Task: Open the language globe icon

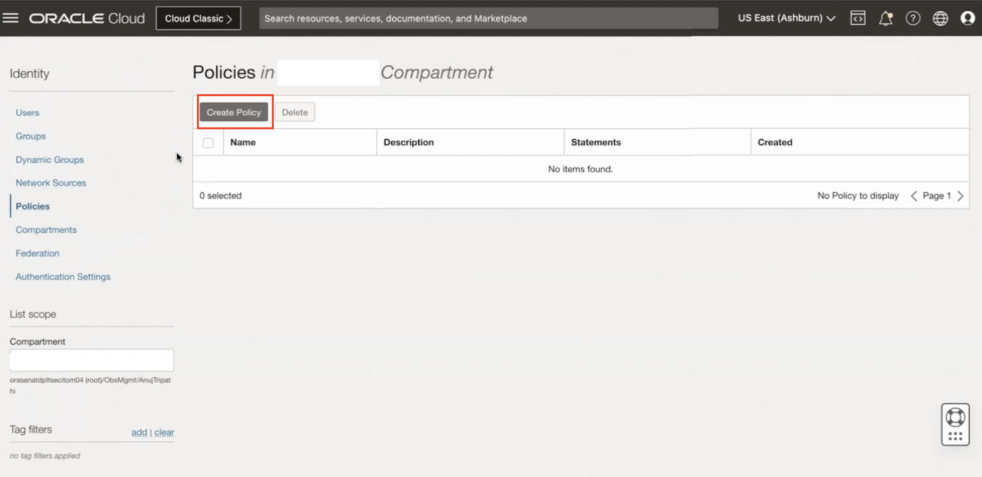Action: coord(941,18)
